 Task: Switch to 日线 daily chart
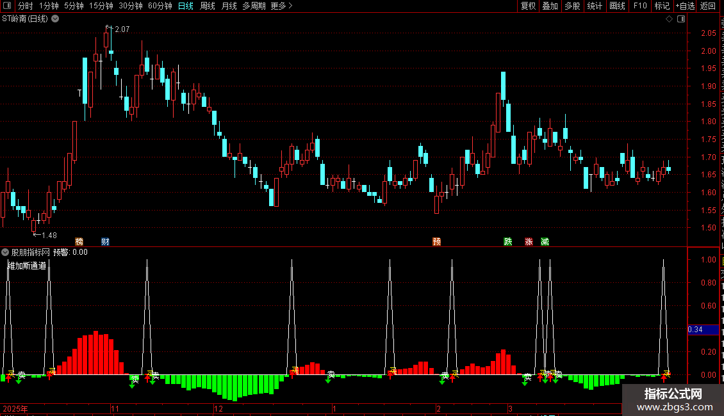[186, 6]
